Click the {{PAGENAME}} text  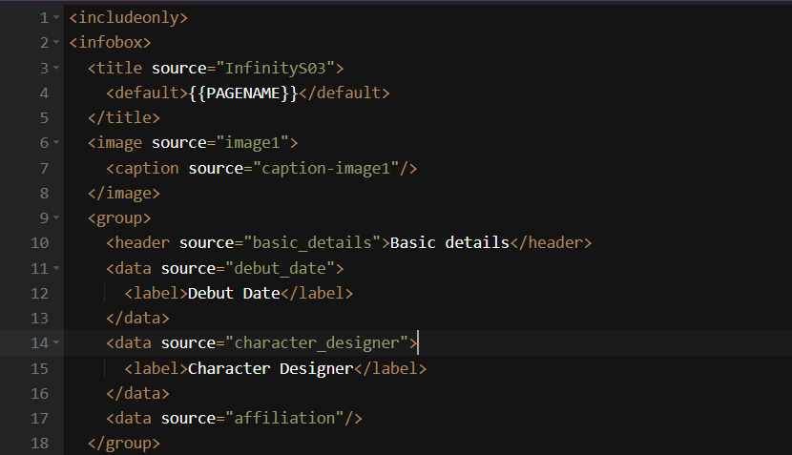[243, 93]
